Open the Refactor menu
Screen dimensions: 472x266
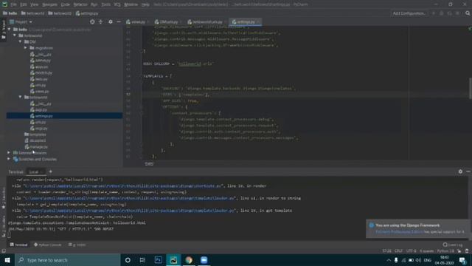pyautogui.click(x=80, y=4)
